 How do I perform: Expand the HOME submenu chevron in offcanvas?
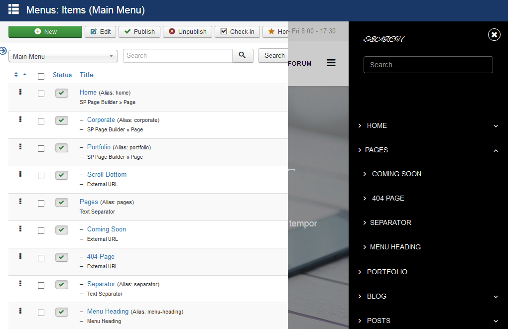click(x=496, y=126)
